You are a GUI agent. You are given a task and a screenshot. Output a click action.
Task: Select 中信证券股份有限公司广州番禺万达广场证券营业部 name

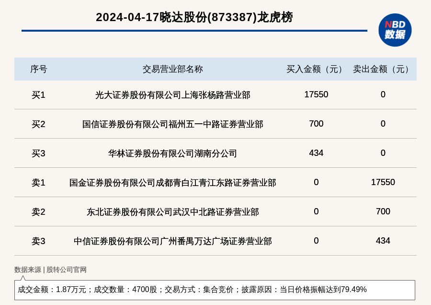(x=172, y=241)
